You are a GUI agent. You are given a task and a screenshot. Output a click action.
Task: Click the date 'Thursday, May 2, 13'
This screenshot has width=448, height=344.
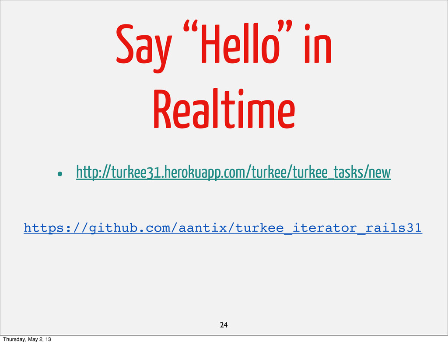tap(27, 339)
